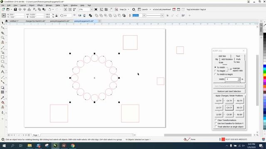Screen dimensions: 266x149
Task: Open the zoom level dropdown
Action: tap(91, 10)
